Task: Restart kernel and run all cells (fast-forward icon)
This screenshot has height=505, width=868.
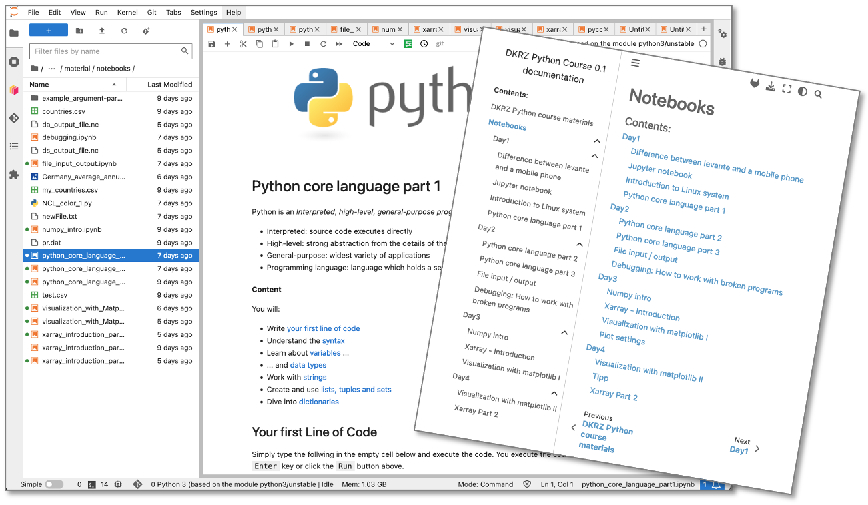Action: (x=339, y=43)
